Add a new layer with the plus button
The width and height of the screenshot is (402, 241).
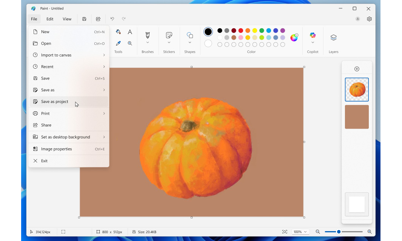356,68
